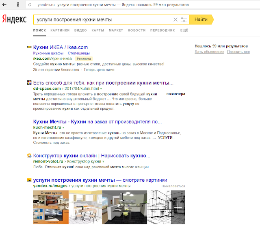Image resolution: width=260 pixels, height=230 pixels.
Task: Open the Яндекс logo homepage
Action: point(14,19)
